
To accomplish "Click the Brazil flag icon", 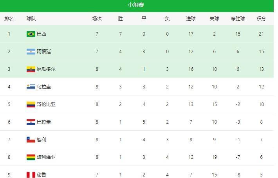I will (31, 34).
